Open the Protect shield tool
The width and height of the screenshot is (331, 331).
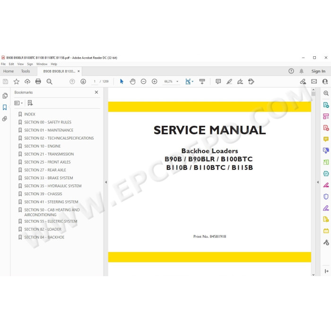tap(326, 197)
